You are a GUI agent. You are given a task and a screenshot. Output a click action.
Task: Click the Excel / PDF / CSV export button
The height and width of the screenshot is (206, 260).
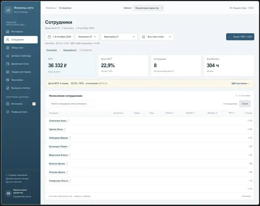pos(240,37)
